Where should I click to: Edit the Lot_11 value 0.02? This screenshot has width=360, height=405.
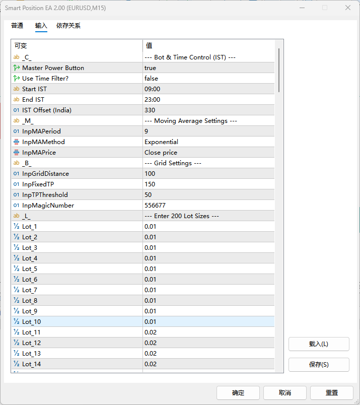[x=208, y=332]
